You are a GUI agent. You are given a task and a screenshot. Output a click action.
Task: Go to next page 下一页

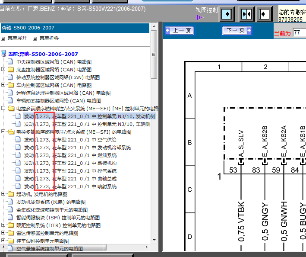tap(237, 30)
